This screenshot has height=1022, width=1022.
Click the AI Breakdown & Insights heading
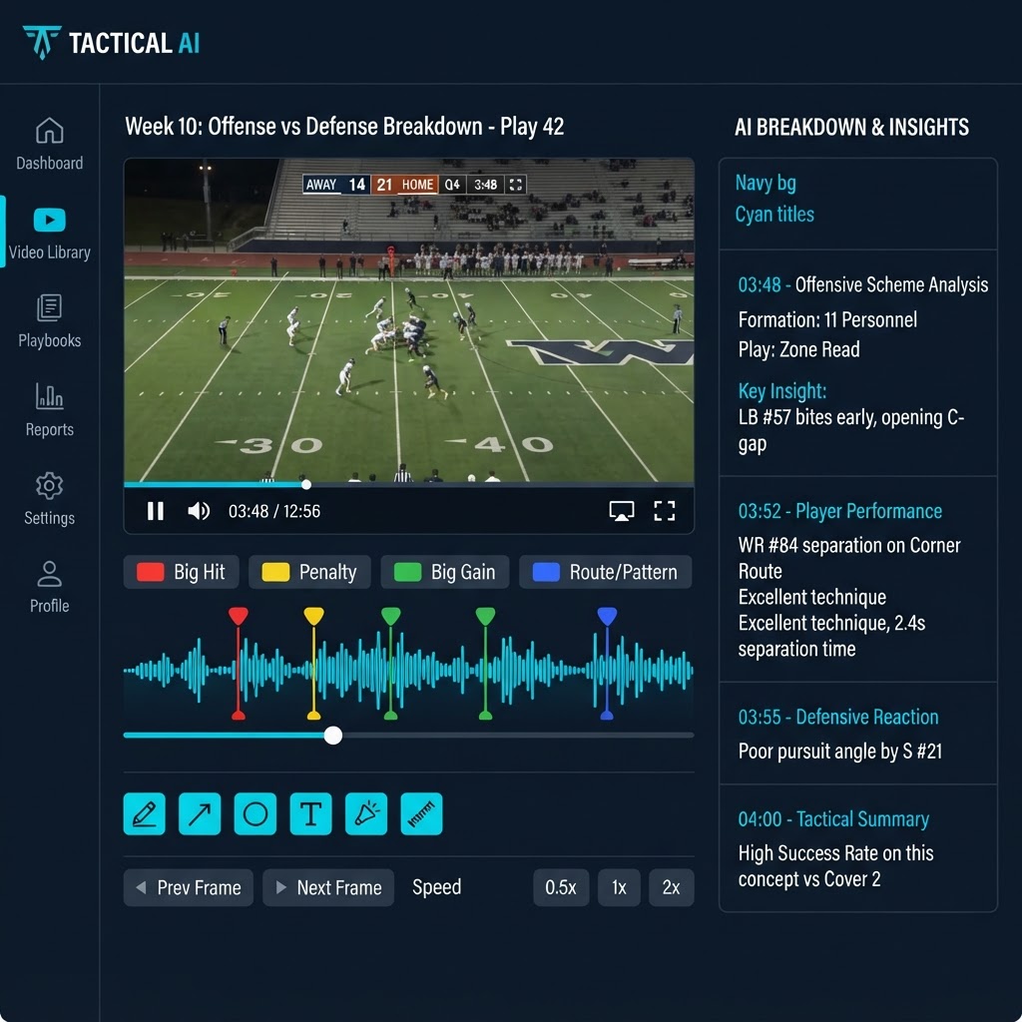(x=852, y=127)
